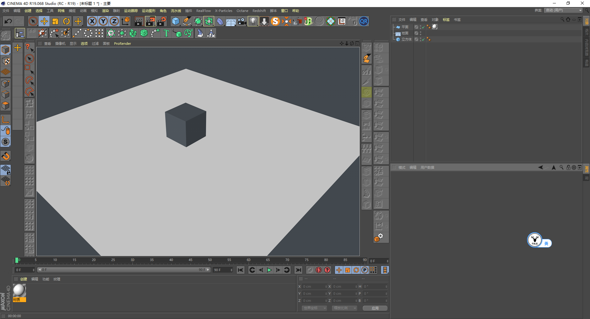Toggle position keyframe recording

point(339,270)
